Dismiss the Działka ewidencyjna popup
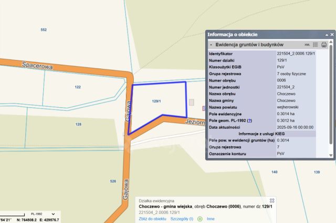This screenshot has width=336, height=223. pyautogui.click(x=272, y=200)
